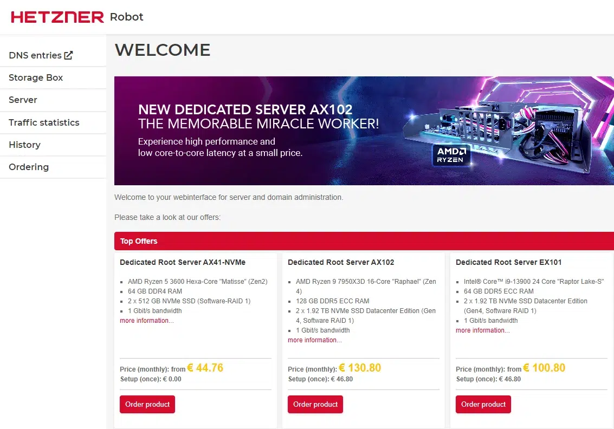614x429 pixels.
Task: Click the Dedicated Root Server AX102 title
Action: [341, 262]
